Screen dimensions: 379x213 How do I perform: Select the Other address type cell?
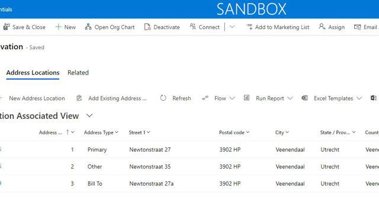tap(95, 167)
